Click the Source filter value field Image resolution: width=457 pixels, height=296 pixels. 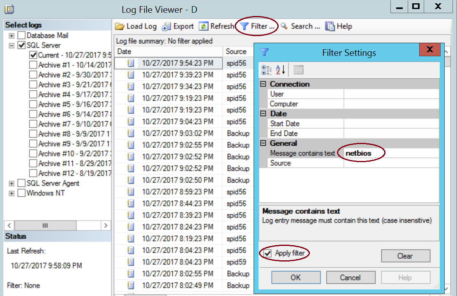pos(391,163)
